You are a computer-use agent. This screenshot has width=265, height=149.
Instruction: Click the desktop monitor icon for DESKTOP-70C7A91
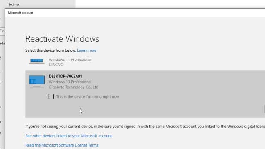[x=37, y=82]
